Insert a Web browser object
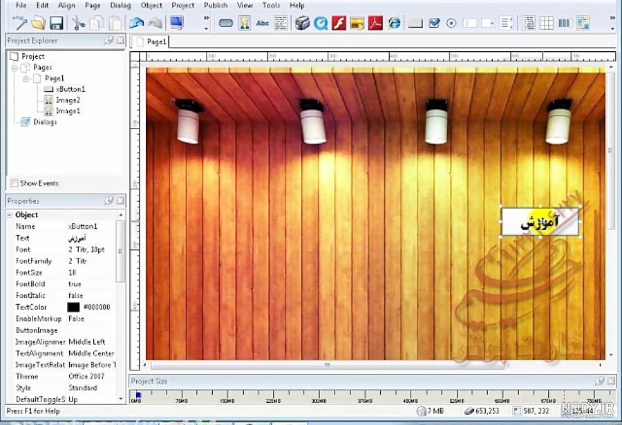The width and height of the screenshot is (622, 425). pos(394,23)
